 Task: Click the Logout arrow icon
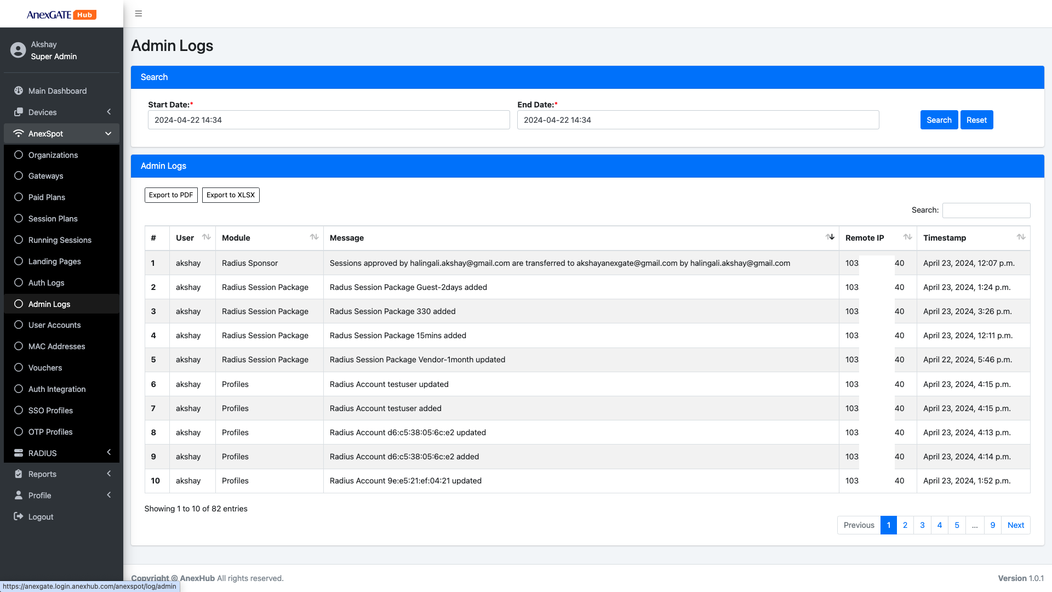(19, 517)
